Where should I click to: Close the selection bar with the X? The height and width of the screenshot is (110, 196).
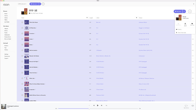[194, 4]
